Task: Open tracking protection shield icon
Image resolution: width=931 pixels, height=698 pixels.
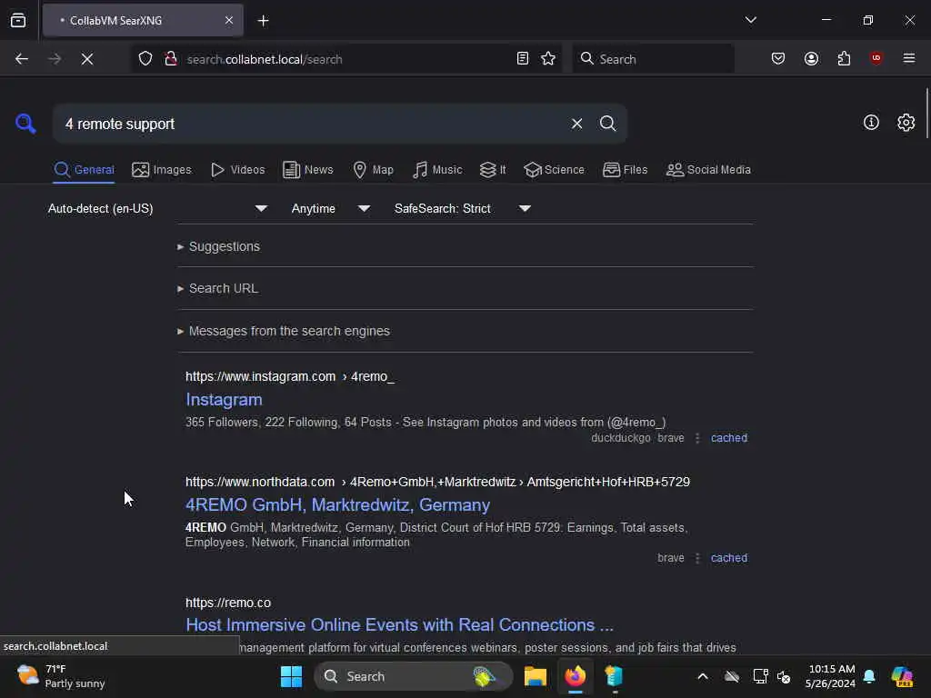Action: pyautogui.click(x=145, y=59)
